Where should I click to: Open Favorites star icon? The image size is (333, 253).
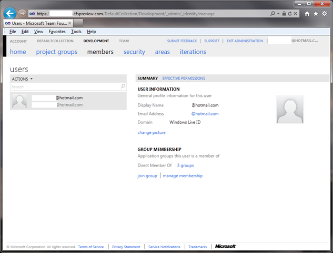pyautogui.click(x=316, y=13)
